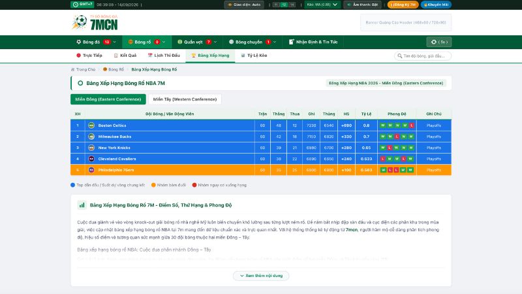Expand the Bóng chuyền chevron
This screenshot has height=294, width=522.
point(275,42)
